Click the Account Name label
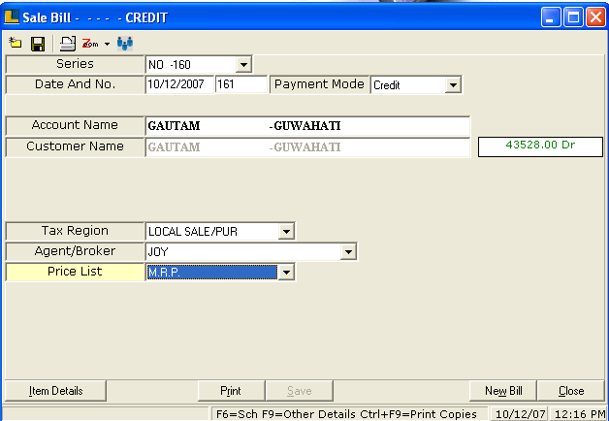Image resolution: width=609 pixels, height=421 pixels. pyautogui.click(x=75, y=125)
